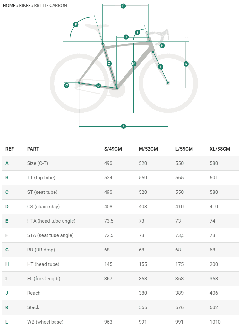Click the L wheel base marker on diagram
Screen dimensions: 239x328
click(x=124, y=126)
